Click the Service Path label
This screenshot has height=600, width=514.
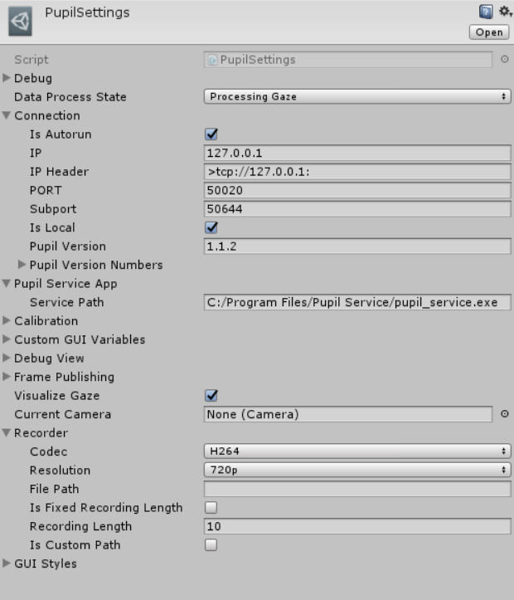coord(67,302)
